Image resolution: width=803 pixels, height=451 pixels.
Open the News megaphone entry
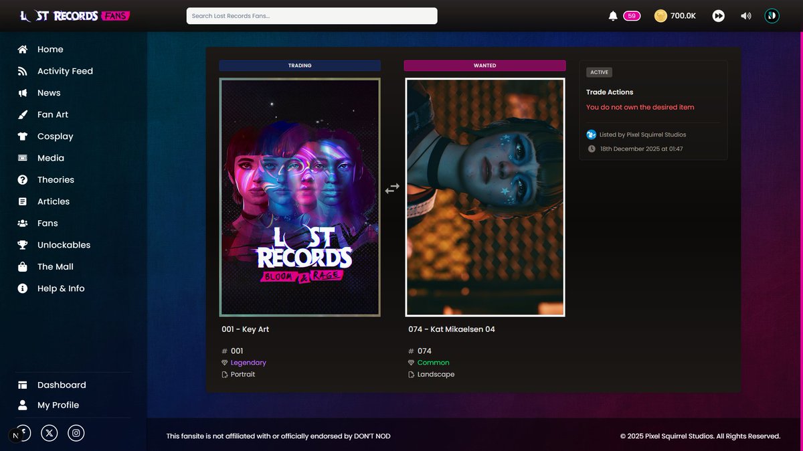pos(39,93)
